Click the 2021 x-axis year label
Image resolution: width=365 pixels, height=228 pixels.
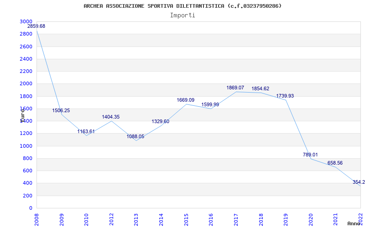(x=335, y=219)
